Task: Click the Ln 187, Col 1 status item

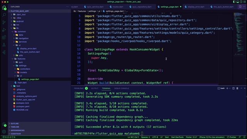Action: point(133,137)
